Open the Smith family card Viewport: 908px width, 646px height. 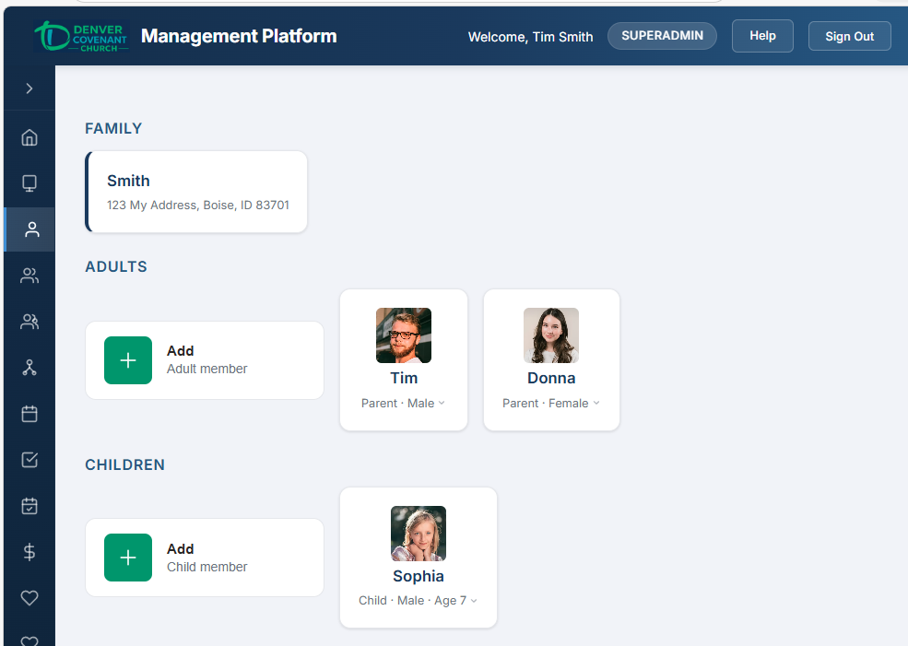[x=197, y=192]
